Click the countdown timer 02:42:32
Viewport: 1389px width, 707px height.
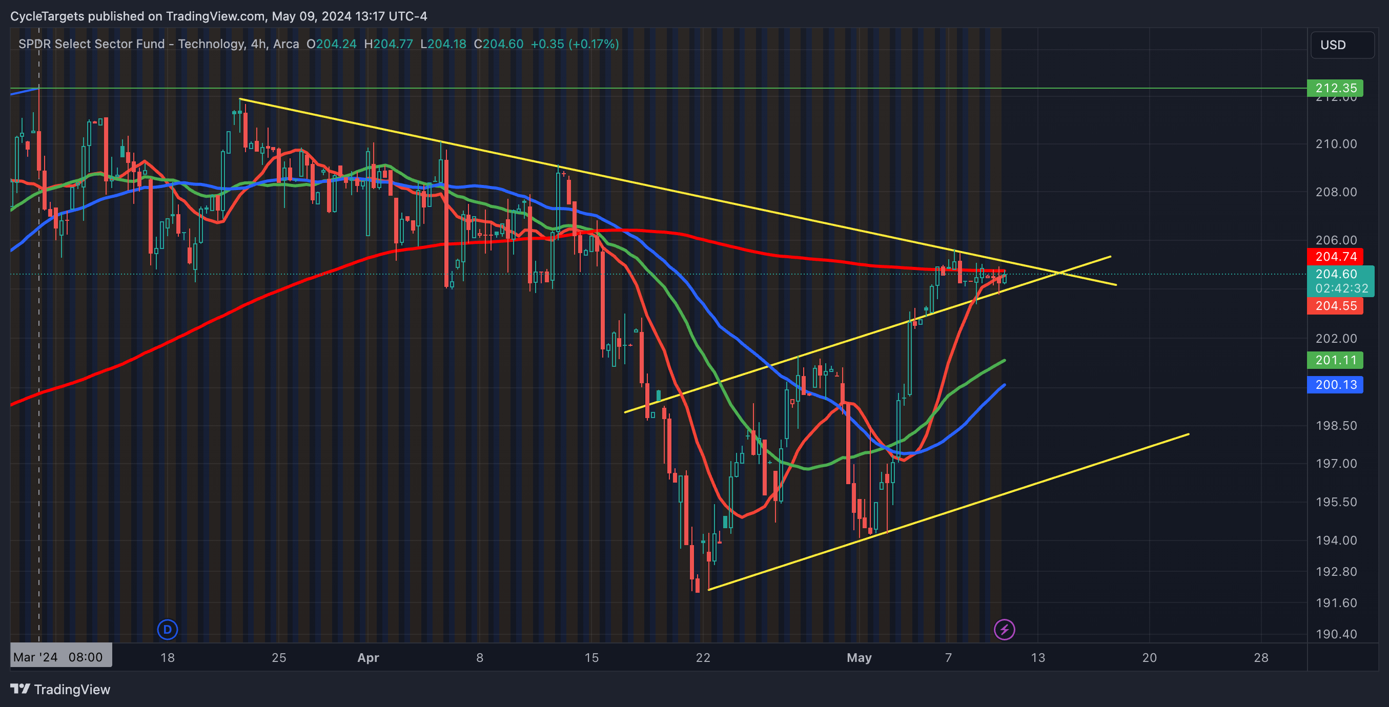(x=1341, y=289)
